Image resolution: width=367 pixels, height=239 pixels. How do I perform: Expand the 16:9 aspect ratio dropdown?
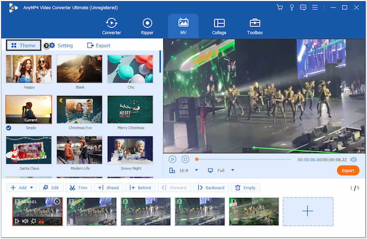point(196,170)
